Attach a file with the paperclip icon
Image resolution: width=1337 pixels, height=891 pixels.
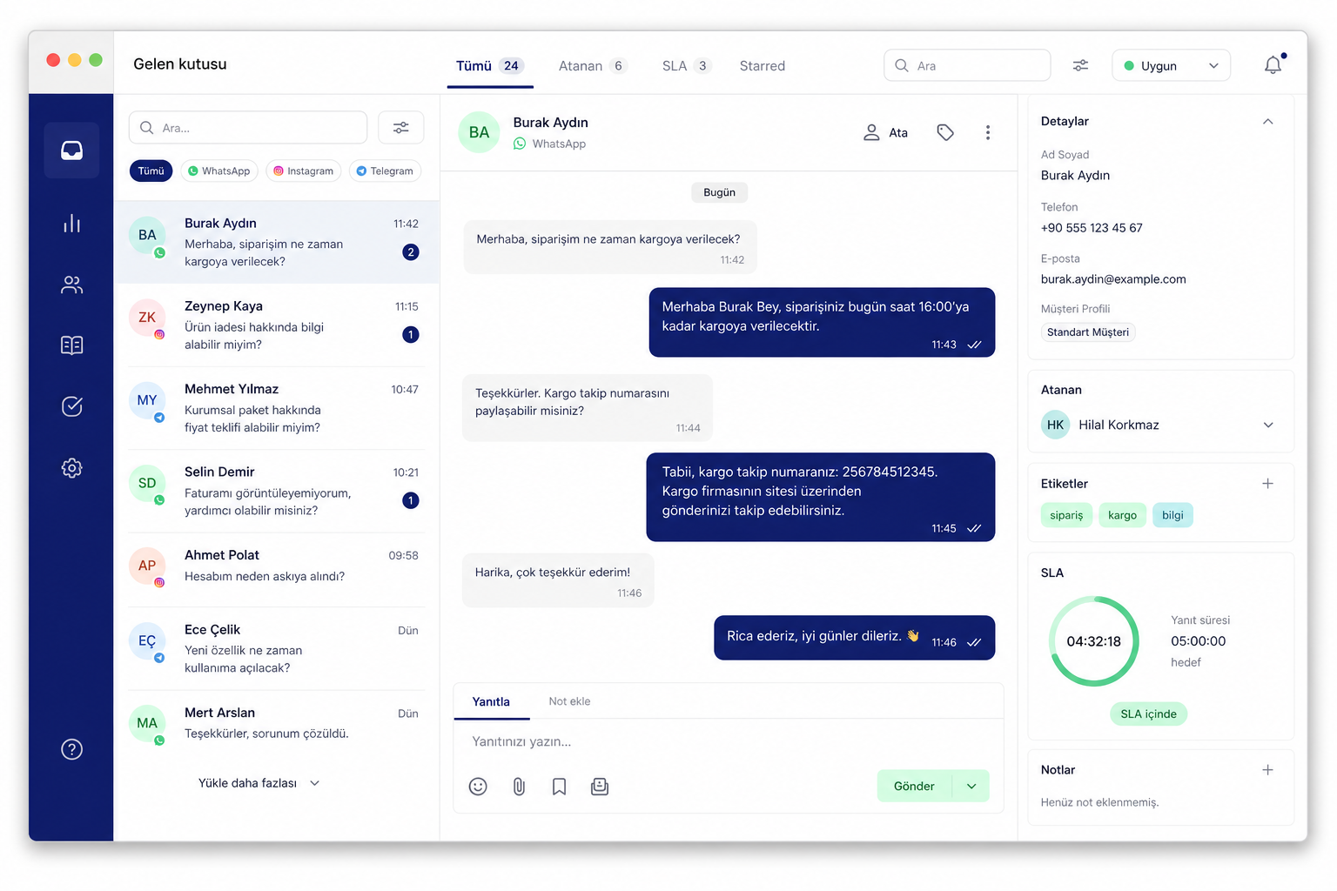click(x=519, y=787)
